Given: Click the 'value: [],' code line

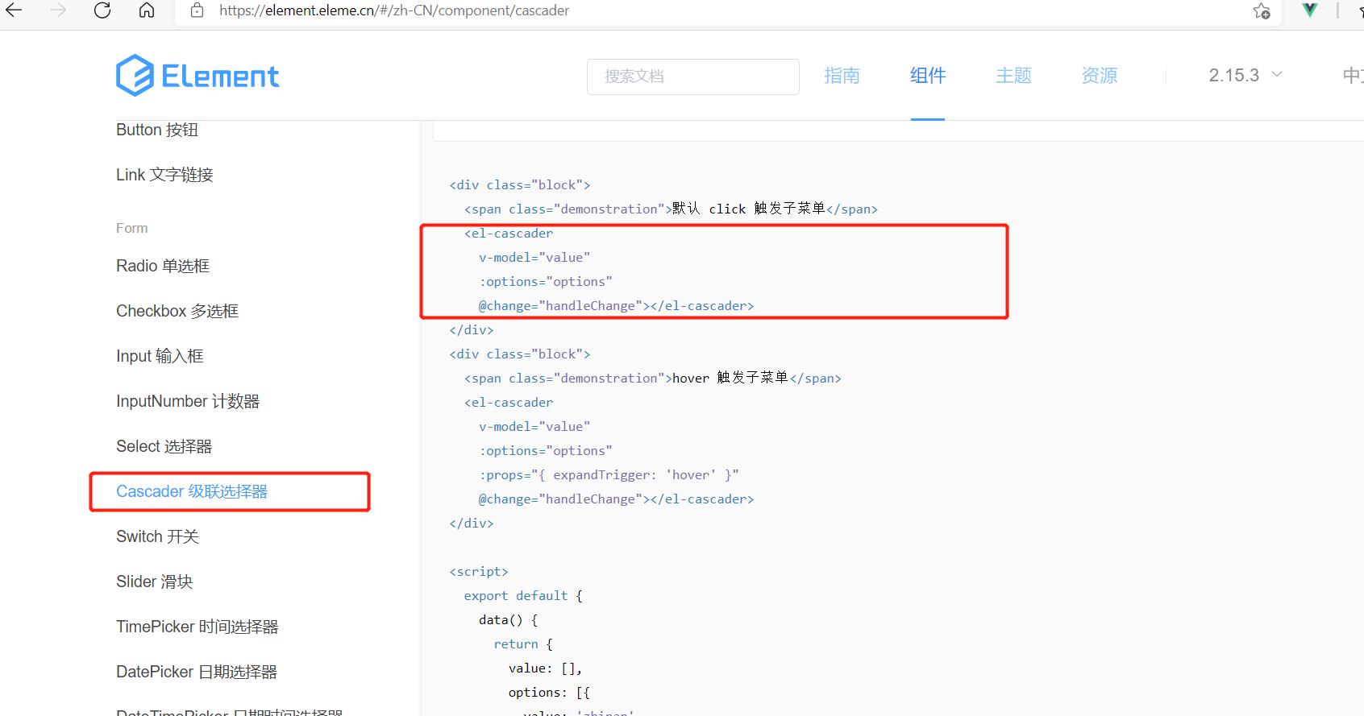Looking at the screenshot, I should click(545, 668).
